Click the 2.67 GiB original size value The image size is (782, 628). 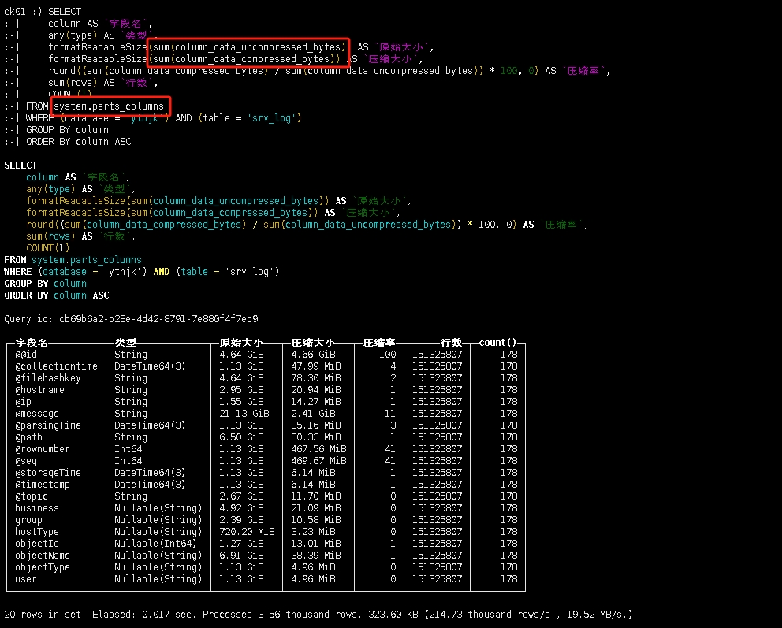click(241, 496)
